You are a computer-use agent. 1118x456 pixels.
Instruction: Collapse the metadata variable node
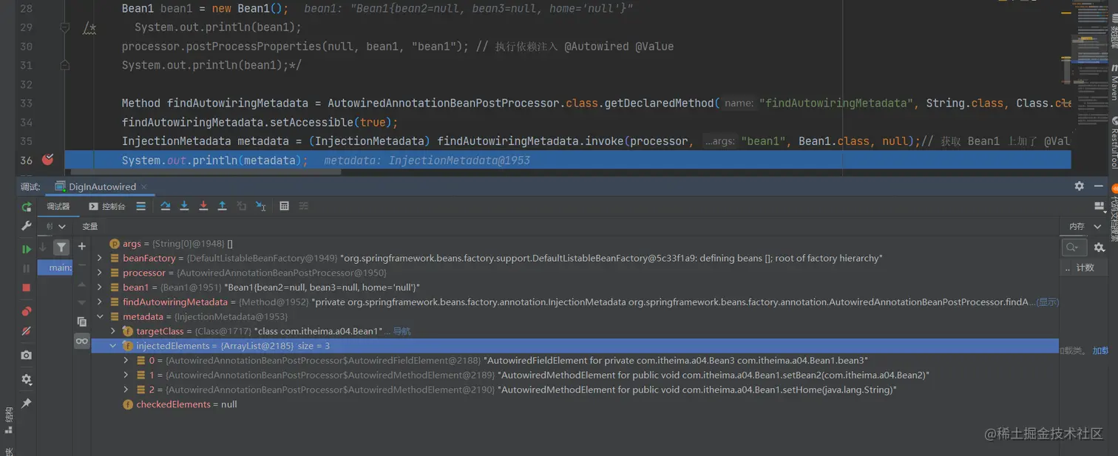100,316
